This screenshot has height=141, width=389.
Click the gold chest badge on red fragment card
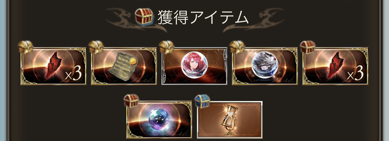pyautogui.click(x=26, y=48)
